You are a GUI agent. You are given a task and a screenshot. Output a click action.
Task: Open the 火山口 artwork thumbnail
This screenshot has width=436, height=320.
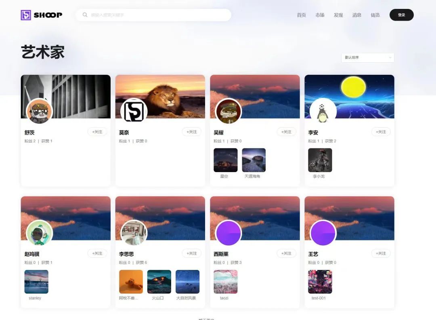(x=159, y=282)
